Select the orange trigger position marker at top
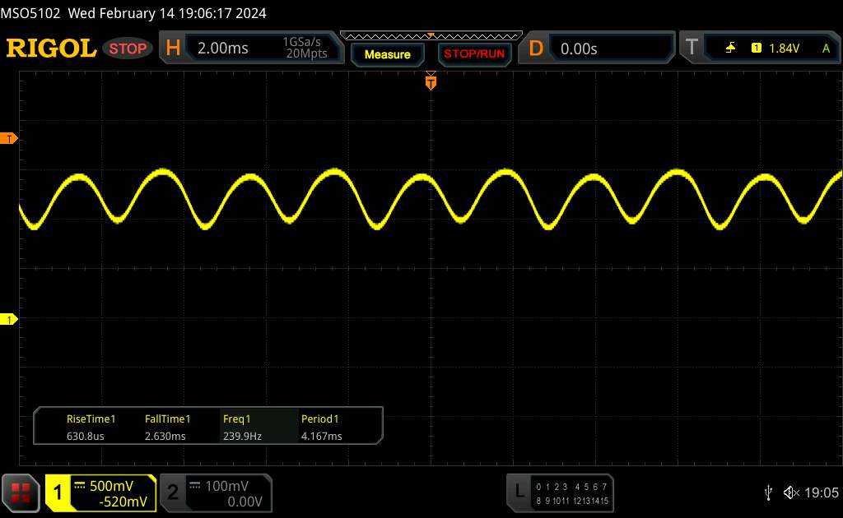 click(431, 81)
